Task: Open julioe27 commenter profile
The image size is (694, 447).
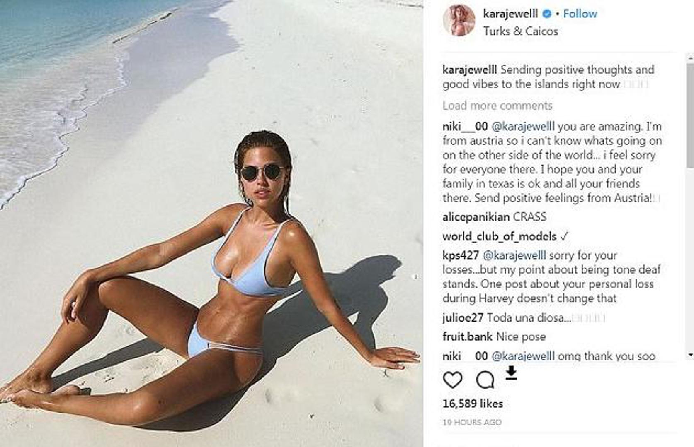Action: tap(463, 318)
